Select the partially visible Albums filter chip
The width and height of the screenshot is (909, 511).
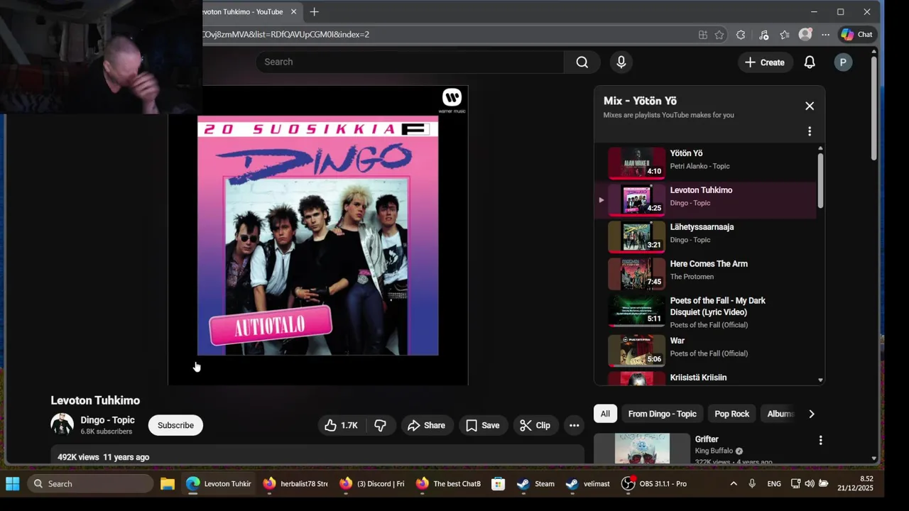pos(780,414)
